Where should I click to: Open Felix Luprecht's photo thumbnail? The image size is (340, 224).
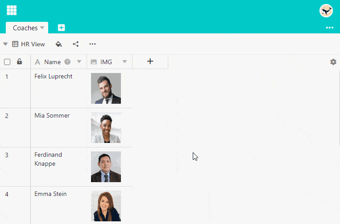click(x=106, y=88)
